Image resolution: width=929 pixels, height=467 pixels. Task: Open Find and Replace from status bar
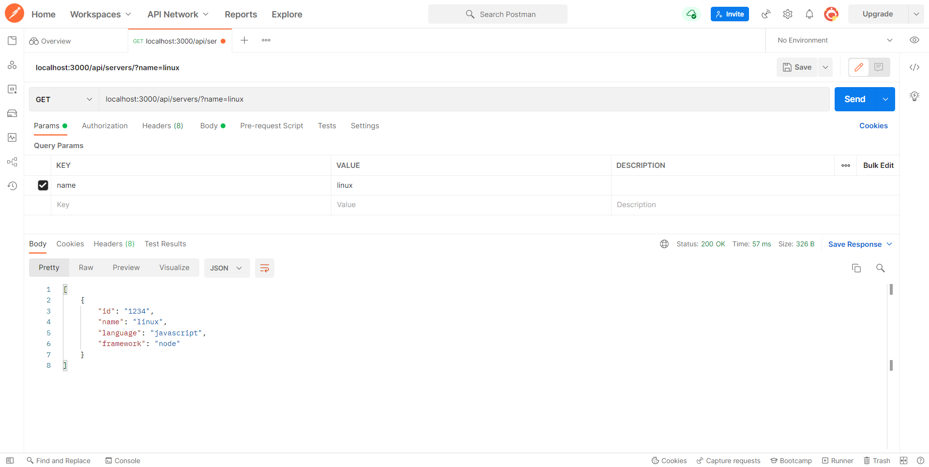pyautogui.click(x=58, y=460)
